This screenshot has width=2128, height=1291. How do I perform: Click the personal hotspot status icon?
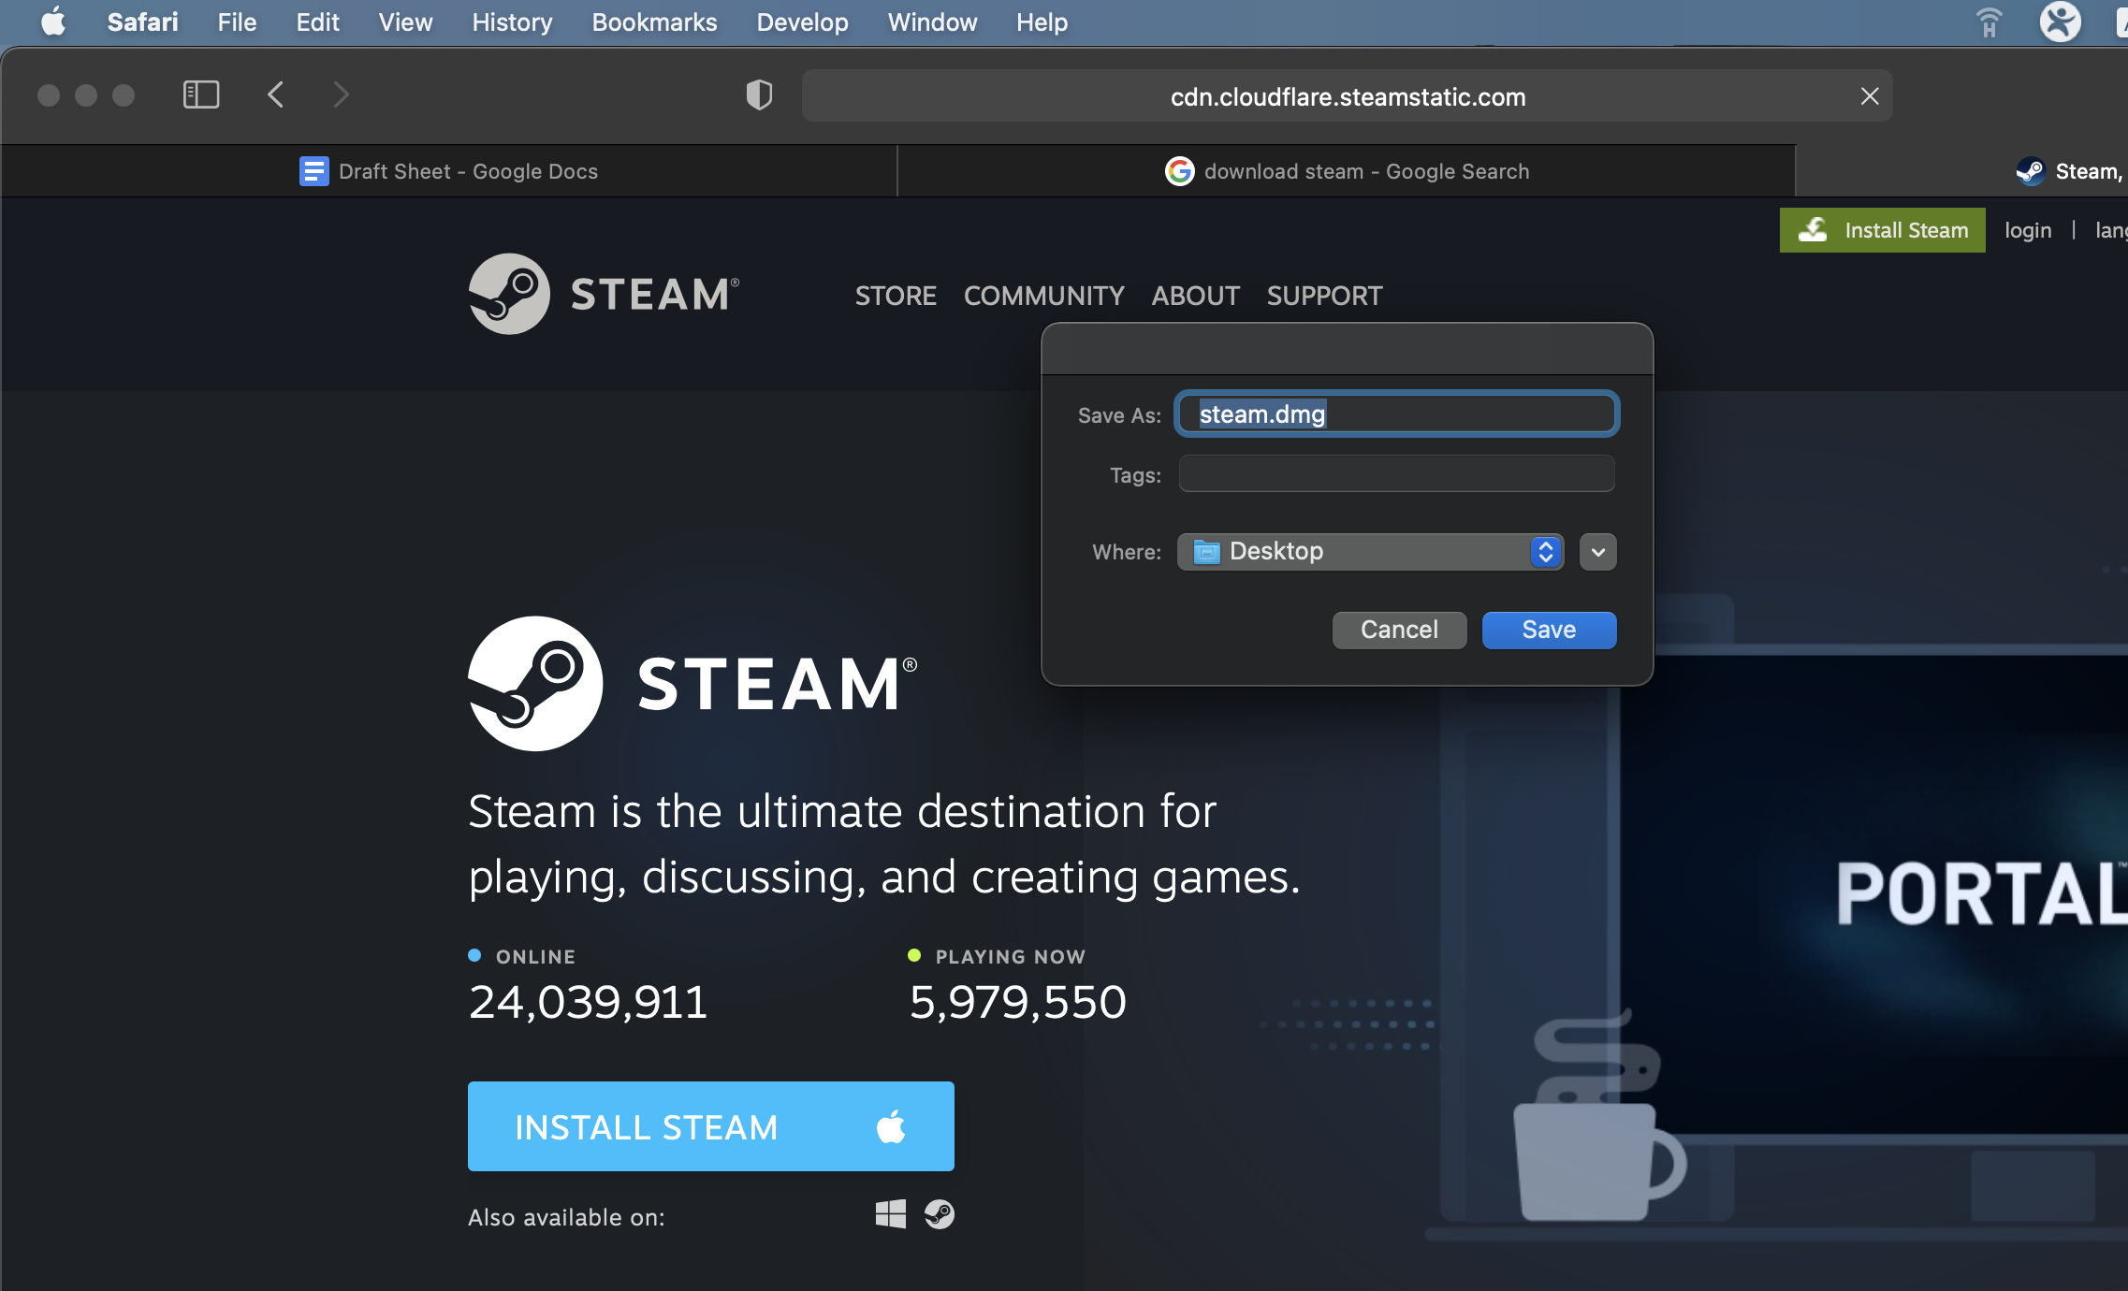click(1990, 22)
